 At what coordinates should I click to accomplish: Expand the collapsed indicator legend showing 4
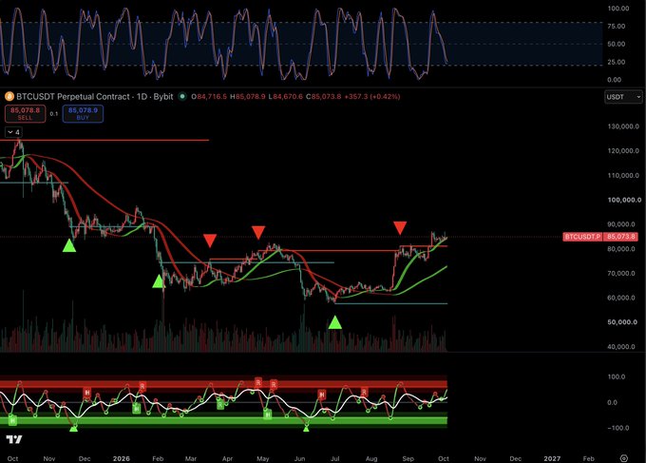click(x=13, y=132)
